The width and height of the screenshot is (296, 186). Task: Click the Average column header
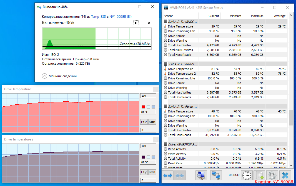pyautogui.click(x=276, y=16)
